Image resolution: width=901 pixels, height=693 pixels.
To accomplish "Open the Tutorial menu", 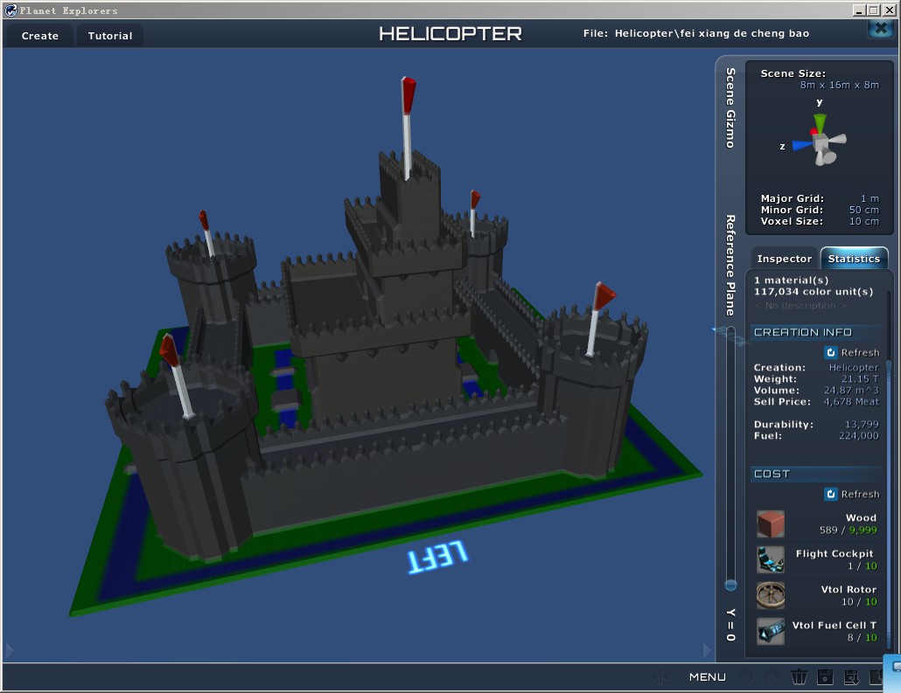I will tap(109, 36).
